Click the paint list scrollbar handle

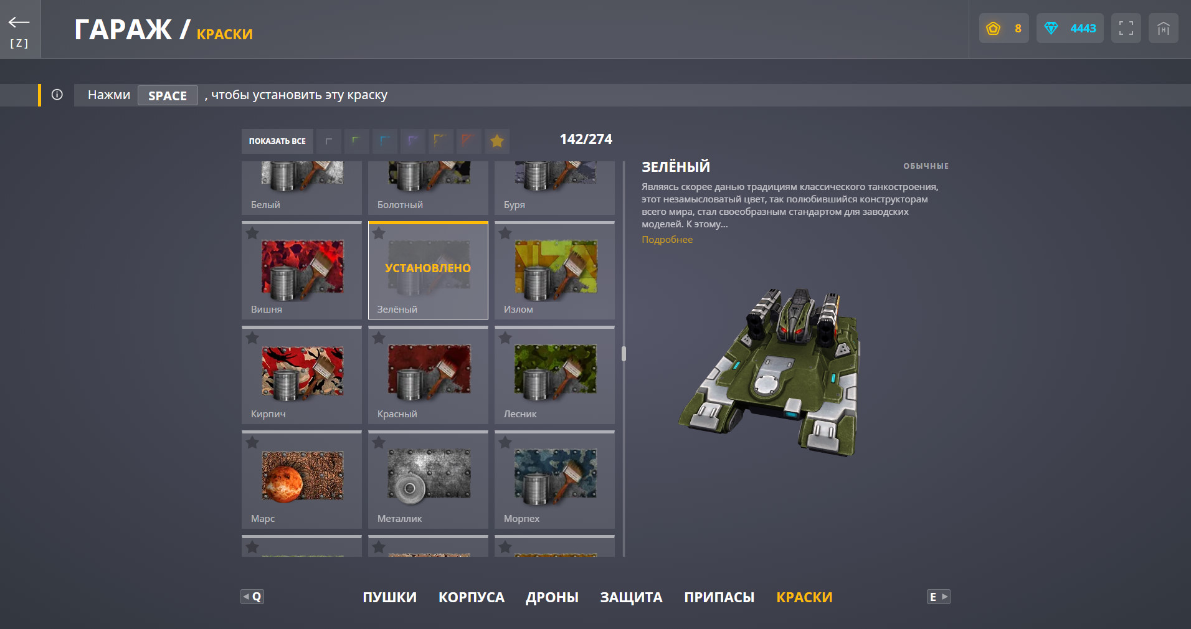[624, 354]
